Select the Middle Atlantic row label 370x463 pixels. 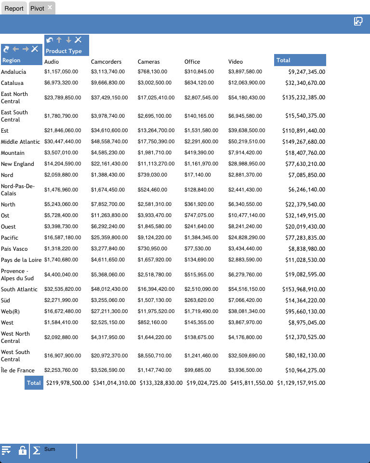coord(20,142)
